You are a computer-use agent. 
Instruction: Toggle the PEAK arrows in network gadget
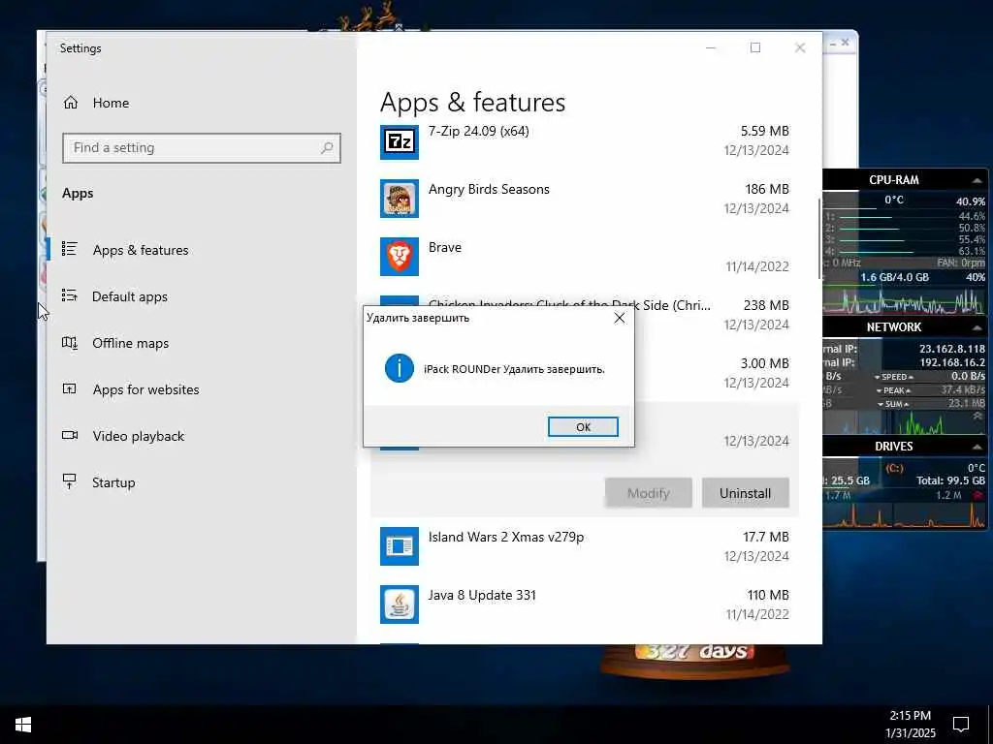point(894,390)
